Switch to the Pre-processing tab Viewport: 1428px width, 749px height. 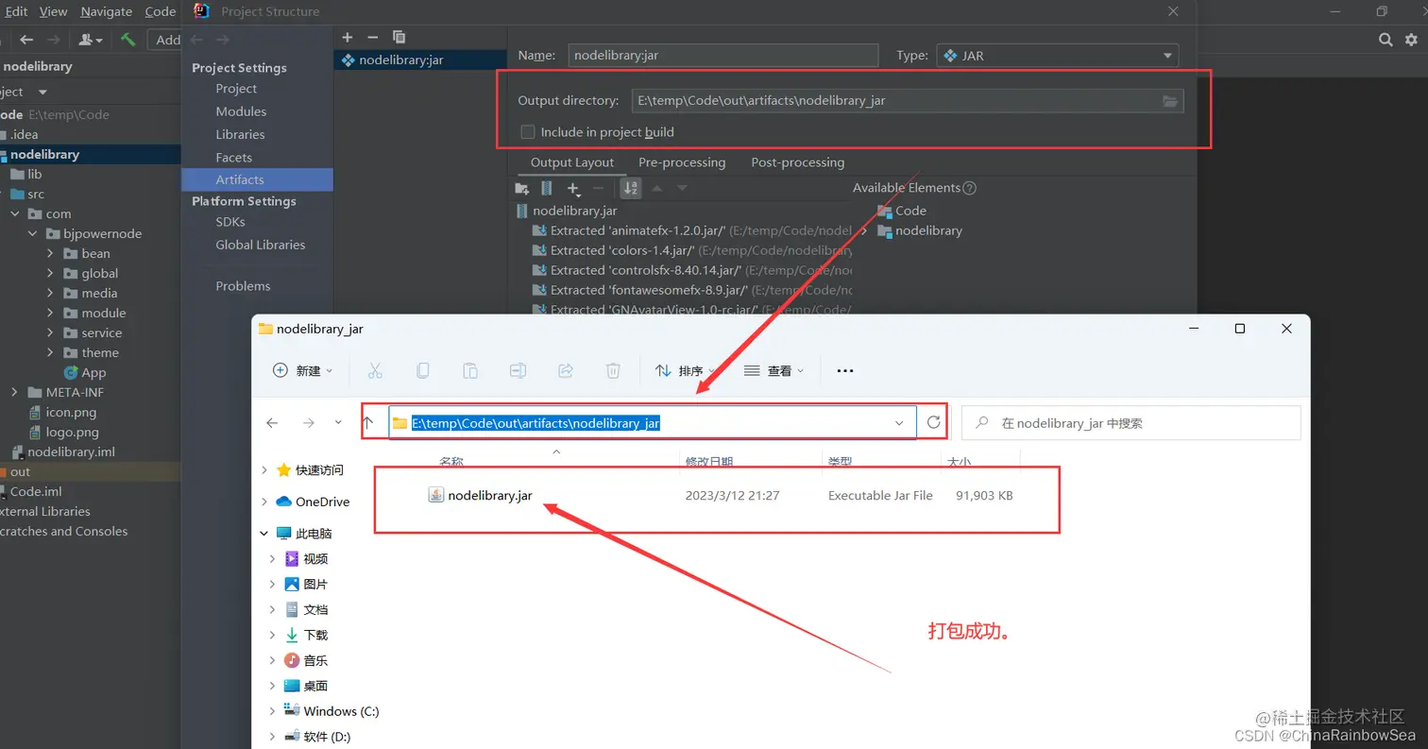(682, 162)
